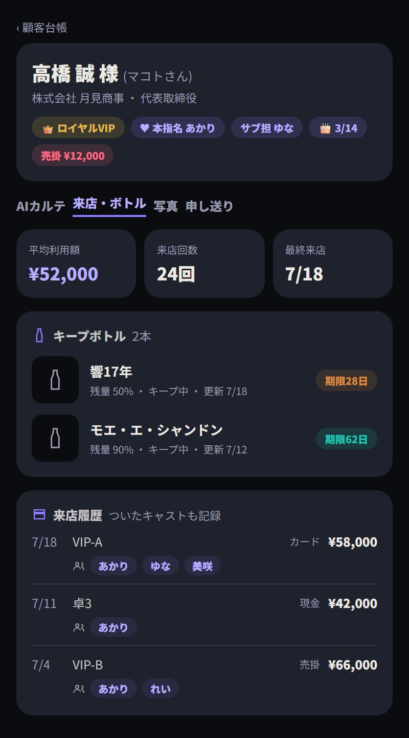409x738 pixels.
Task: Click the heart icon beside 本指名 あかり
Action: point(145,128)
